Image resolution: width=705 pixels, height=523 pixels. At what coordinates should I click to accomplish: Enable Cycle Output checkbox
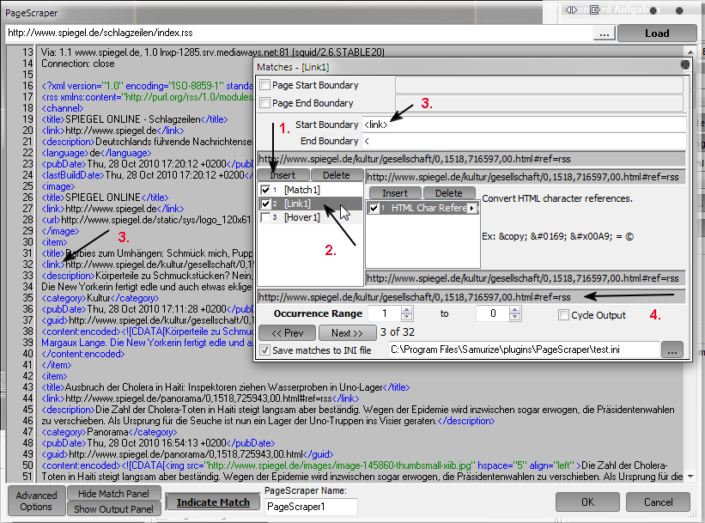tap(563, 315)
